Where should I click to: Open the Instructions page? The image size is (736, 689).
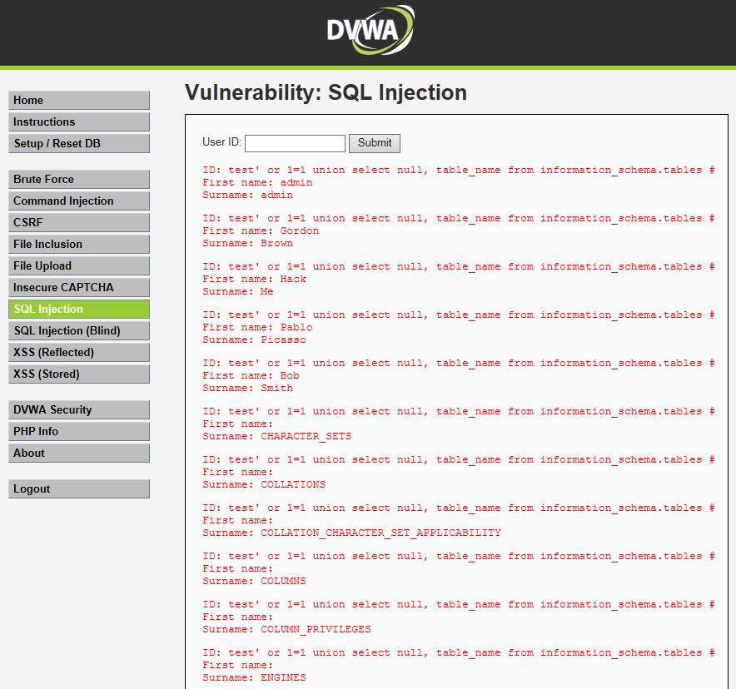pyautogui.click(x=79, y=122)
